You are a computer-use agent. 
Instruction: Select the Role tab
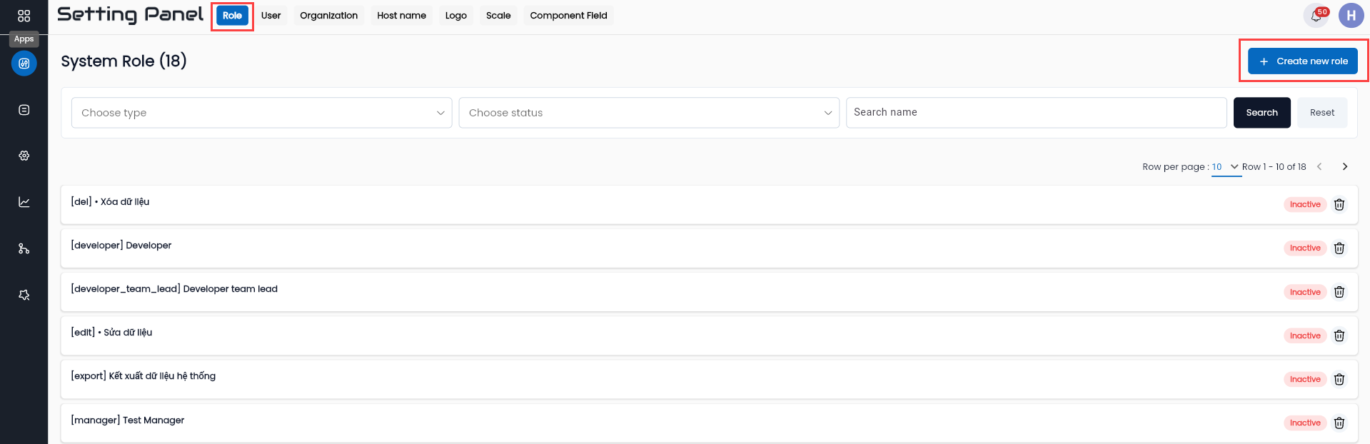point(232,16)
